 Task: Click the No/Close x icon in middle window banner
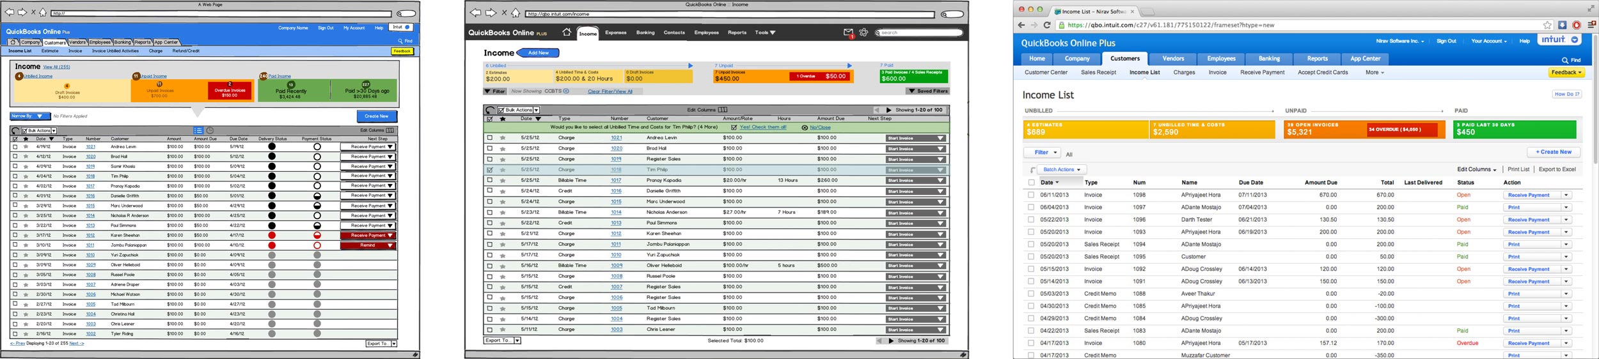click(805, 128)
